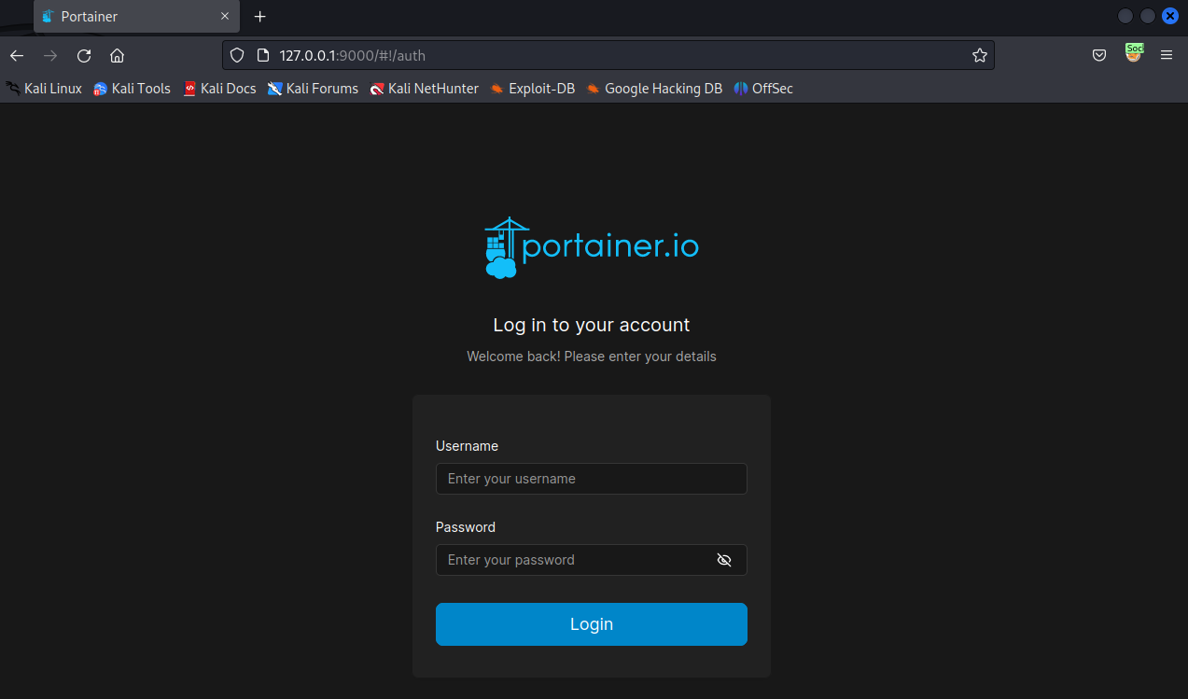The height and width of the screenshot is (699, 1188).
Task: Open Kali Tools bookmark
Action: [x=132, y=89]
